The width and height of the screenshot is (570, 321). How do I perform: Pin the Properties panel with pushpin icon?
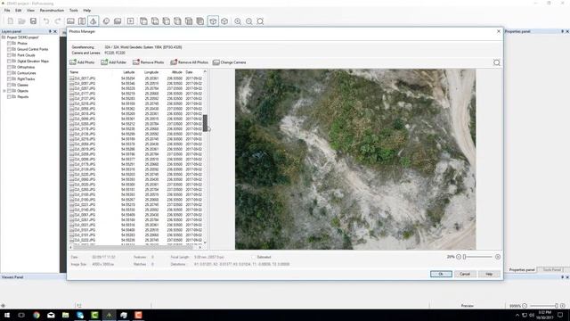click(x=562, y=32)
